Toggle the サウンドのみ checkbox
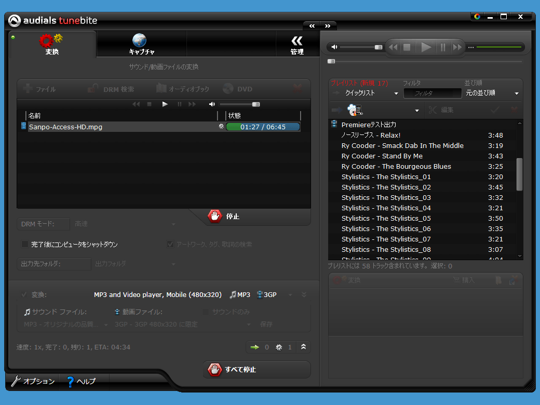The height and width of the screenshot is (405, 540). click(x=206, y=312)
